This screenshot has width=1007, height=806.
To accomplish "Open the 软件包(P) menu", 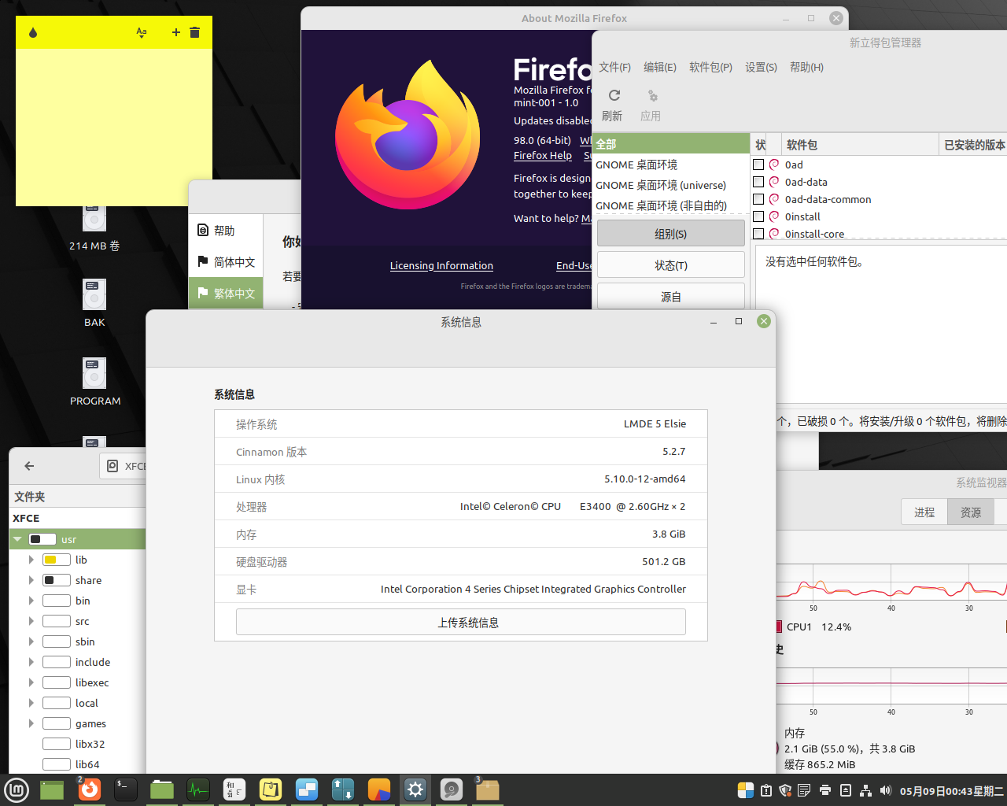I will pyautogui.click(x=710, y=67).
